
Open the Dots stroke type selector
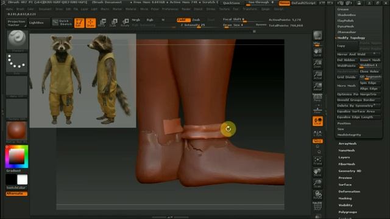pos(16,63)
